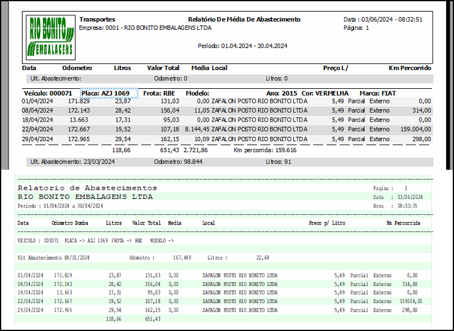Click the media value '10,09'
The width and height of the screenshot is (454, 331).
[202, 139]
